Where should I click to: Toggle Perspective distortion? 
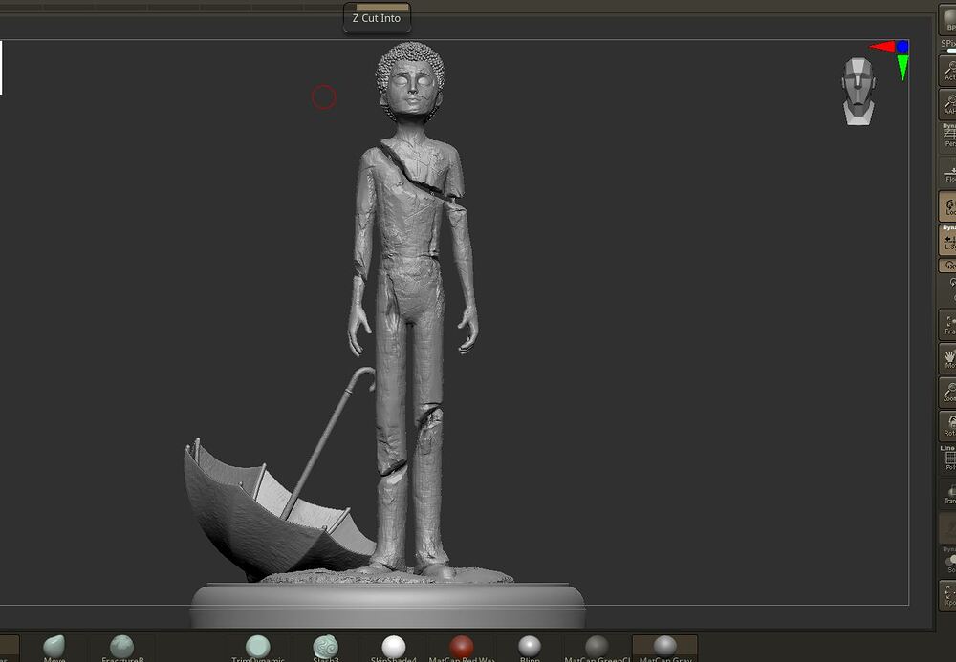click(947, 137)
